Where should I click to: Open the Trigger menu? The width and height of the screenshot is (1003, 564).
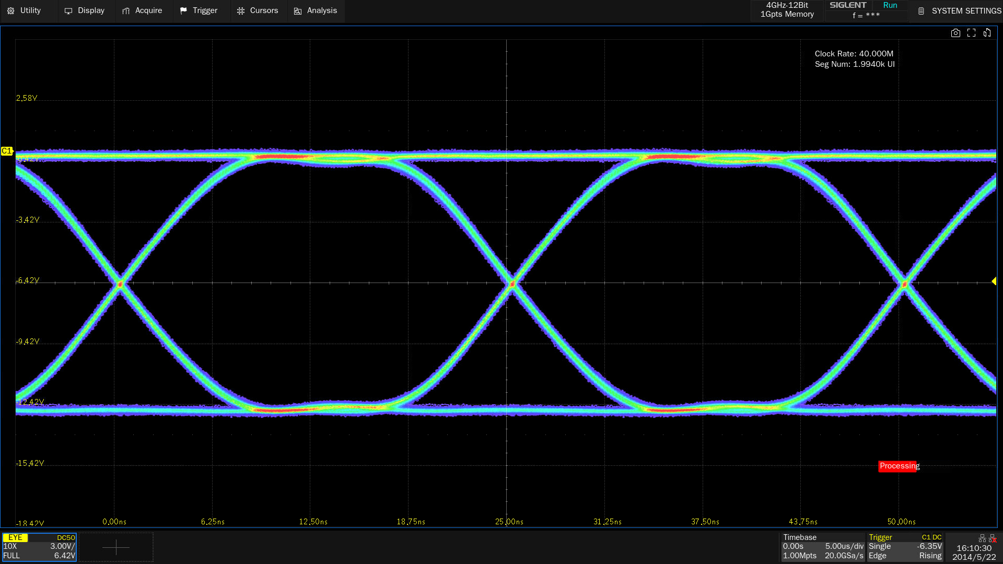click(199, 10)
